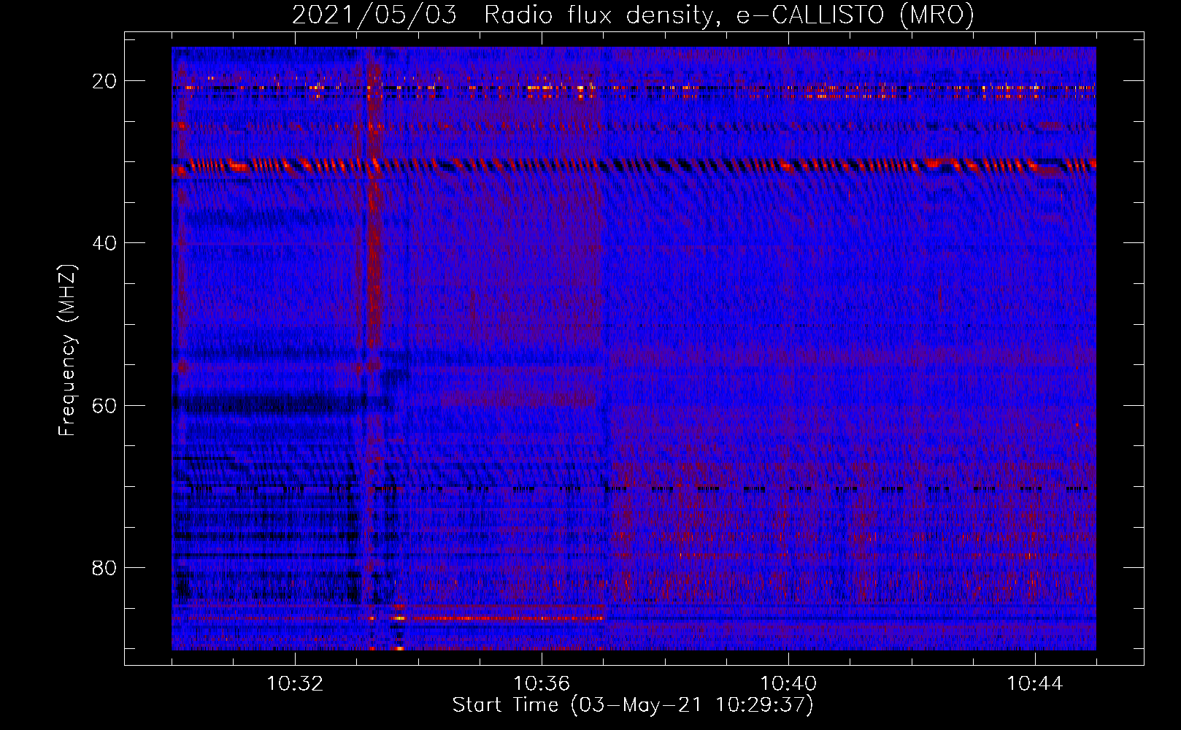Image resolution: width=1181 pixels, height=730 pixels.
Task: Click the 40 MHz frequency tick label
Action: (104, 243)
